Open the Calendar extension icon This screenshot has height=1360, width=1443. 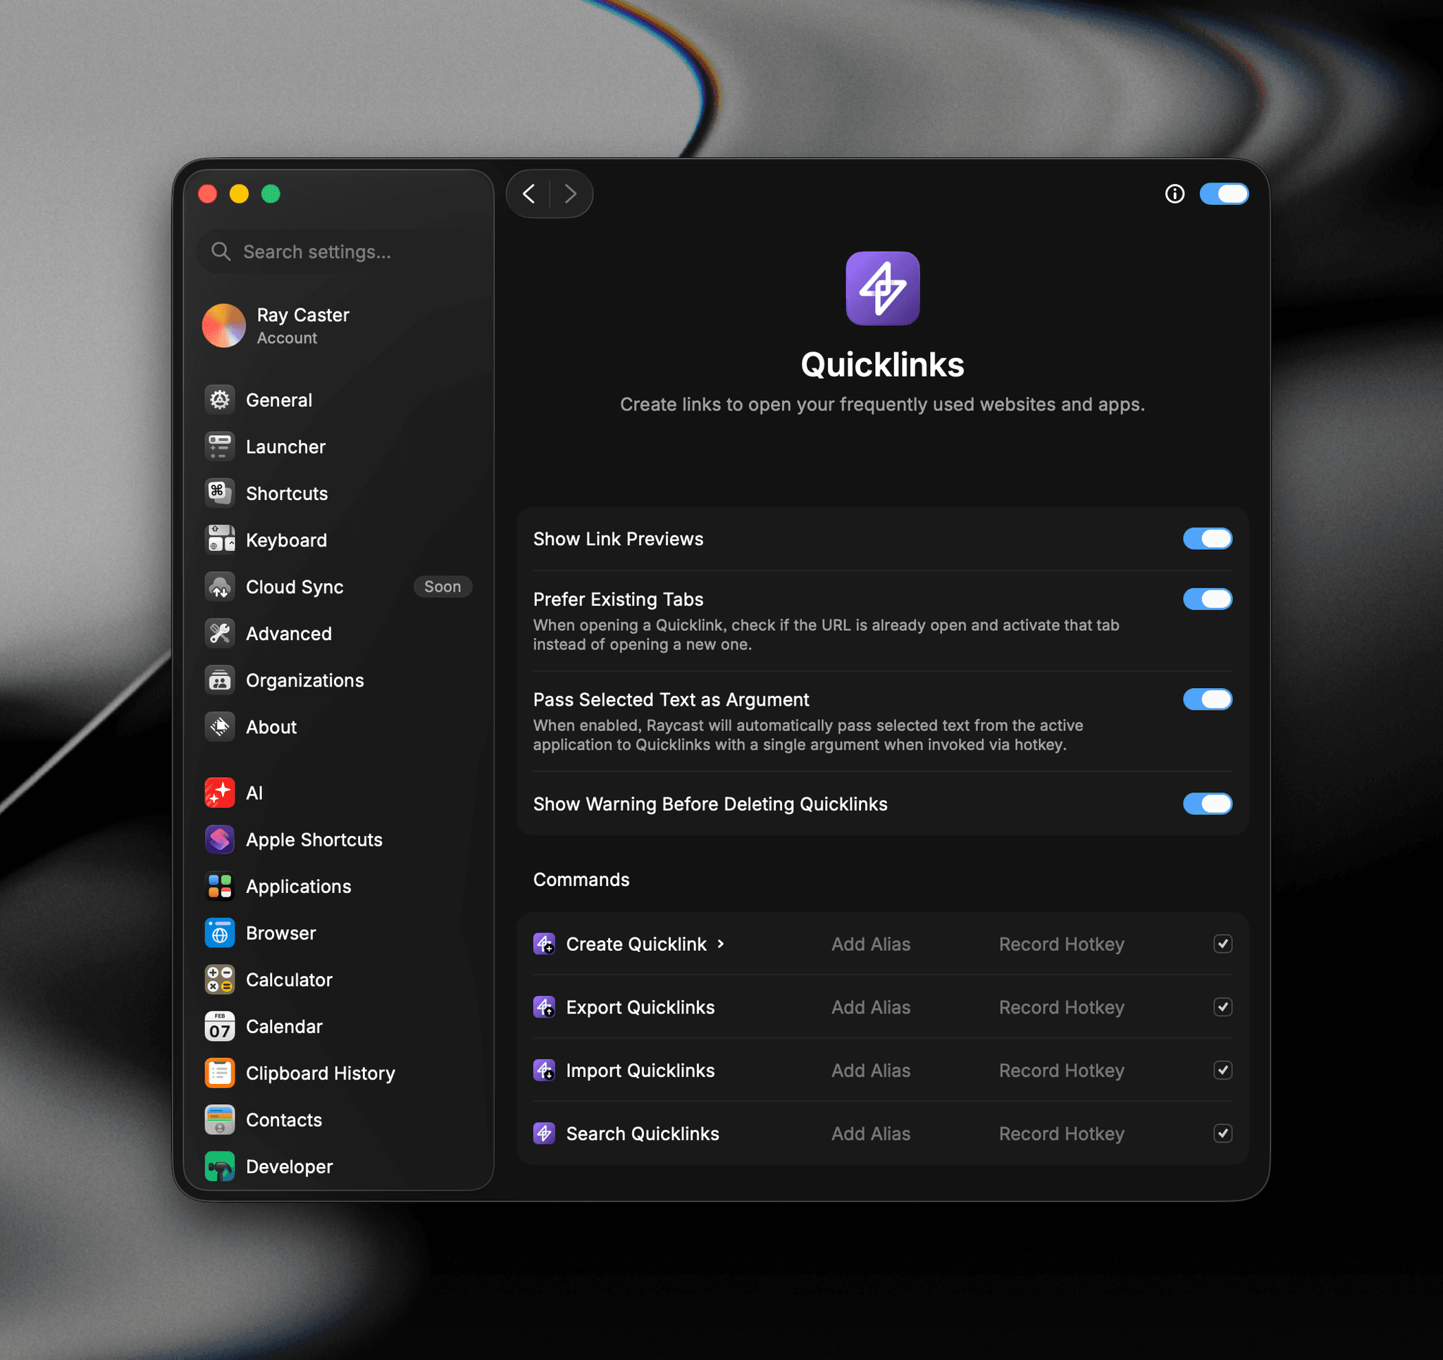220,1026
